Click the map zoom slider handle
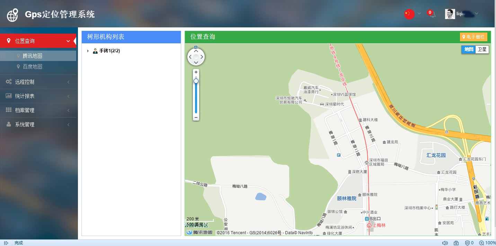This screenshot has height=246, width=496. tap(196, 81)
